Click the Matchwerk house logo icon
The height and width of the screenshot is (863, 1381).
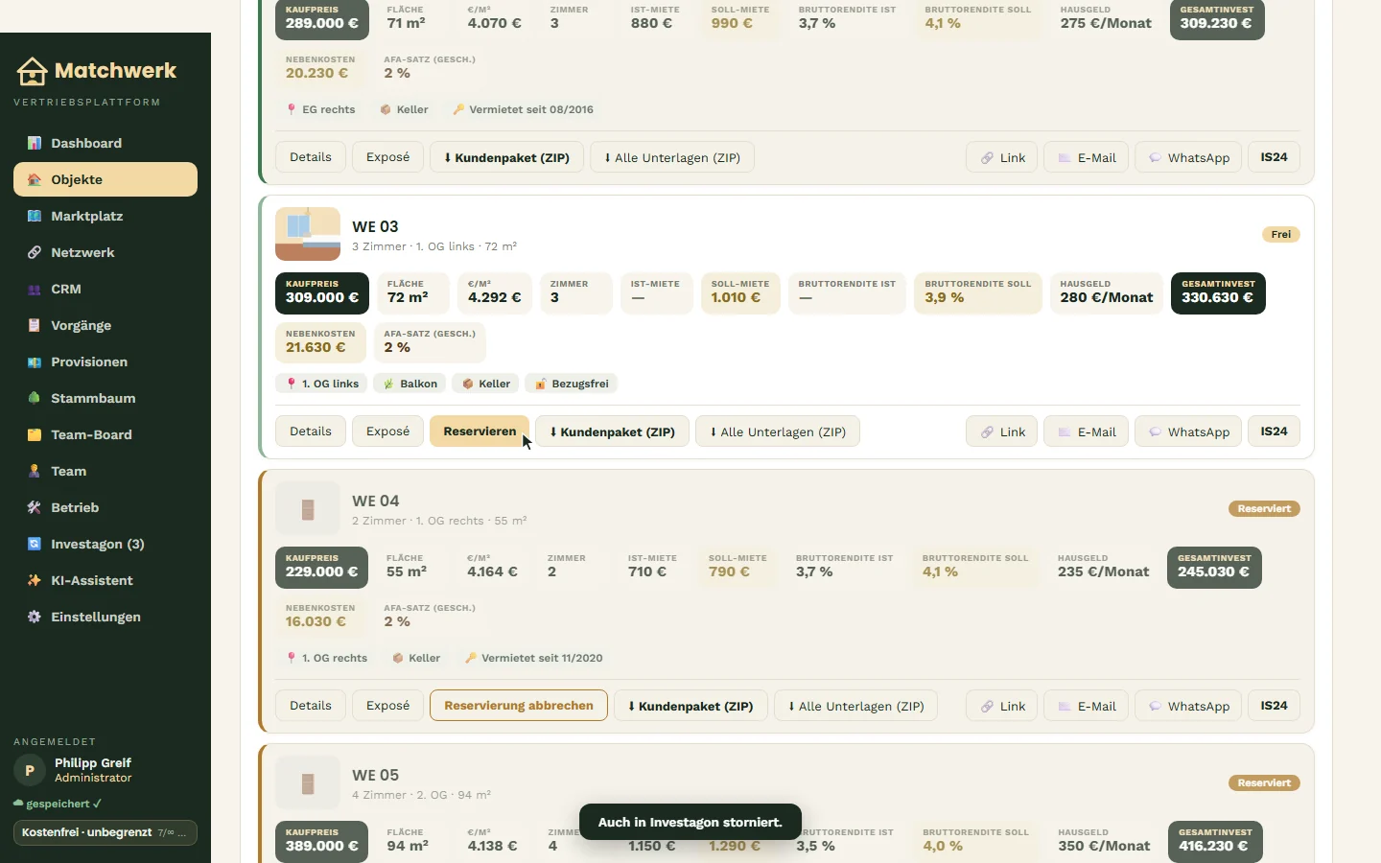tap(32, 71)
